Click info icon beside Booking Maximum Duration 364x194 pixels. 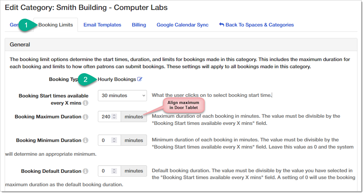[x=85, y=117]
